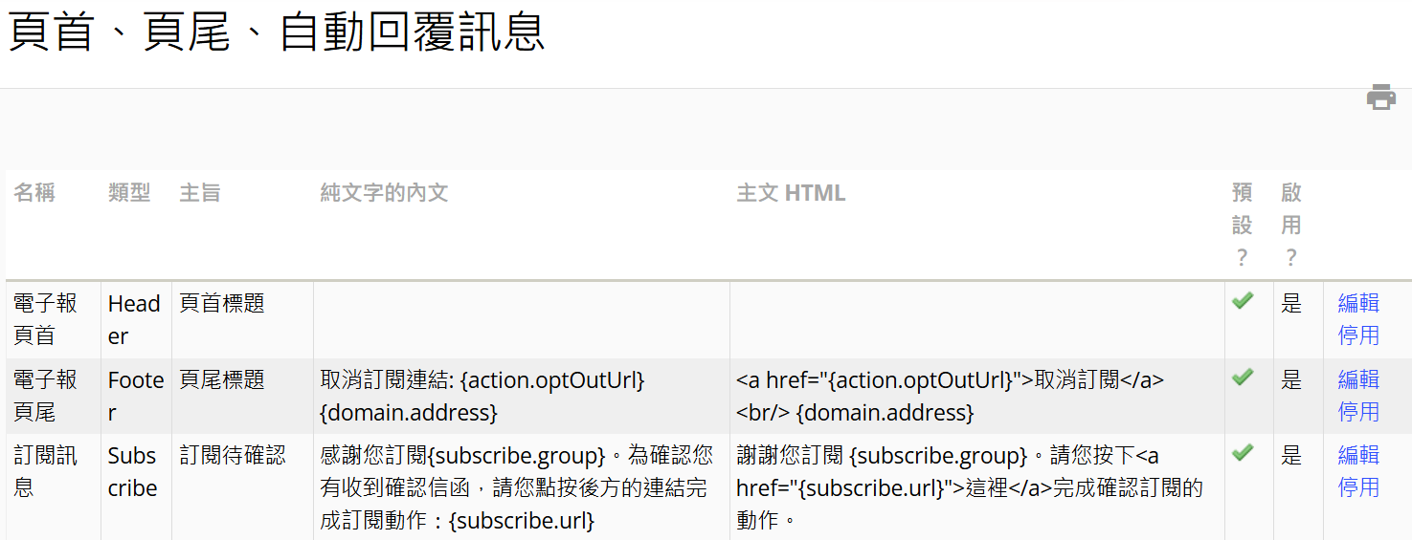
Task: Click the 主文 HTML column header
Action: (x=791, y=193)
